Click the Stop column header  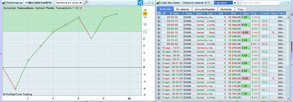pos(274,13)
